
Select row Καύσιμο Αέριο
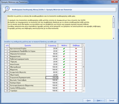[28, 83]
